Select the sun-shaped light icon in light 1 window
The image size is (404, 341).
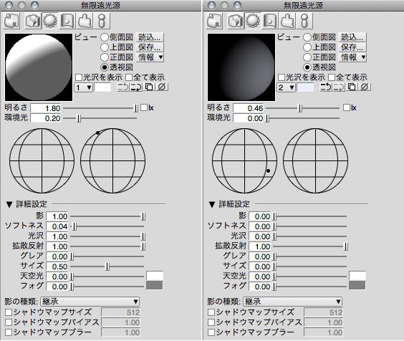(x=50, y=21)
